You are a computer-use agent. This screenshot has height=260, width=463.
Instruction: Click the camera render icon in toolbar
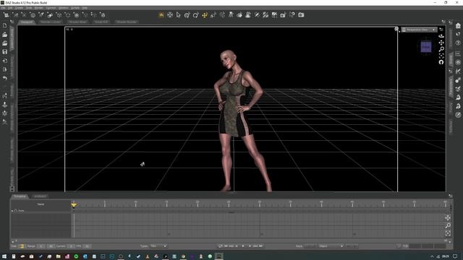(x=301, y=14)
